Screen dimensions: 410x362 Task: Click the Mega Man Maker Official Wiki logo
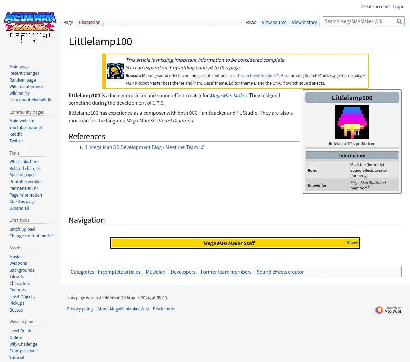click(x=30, y=28)
